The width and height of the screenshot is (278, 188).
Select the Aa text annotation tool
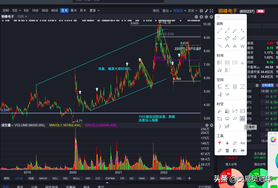click(x=243, y=143)
